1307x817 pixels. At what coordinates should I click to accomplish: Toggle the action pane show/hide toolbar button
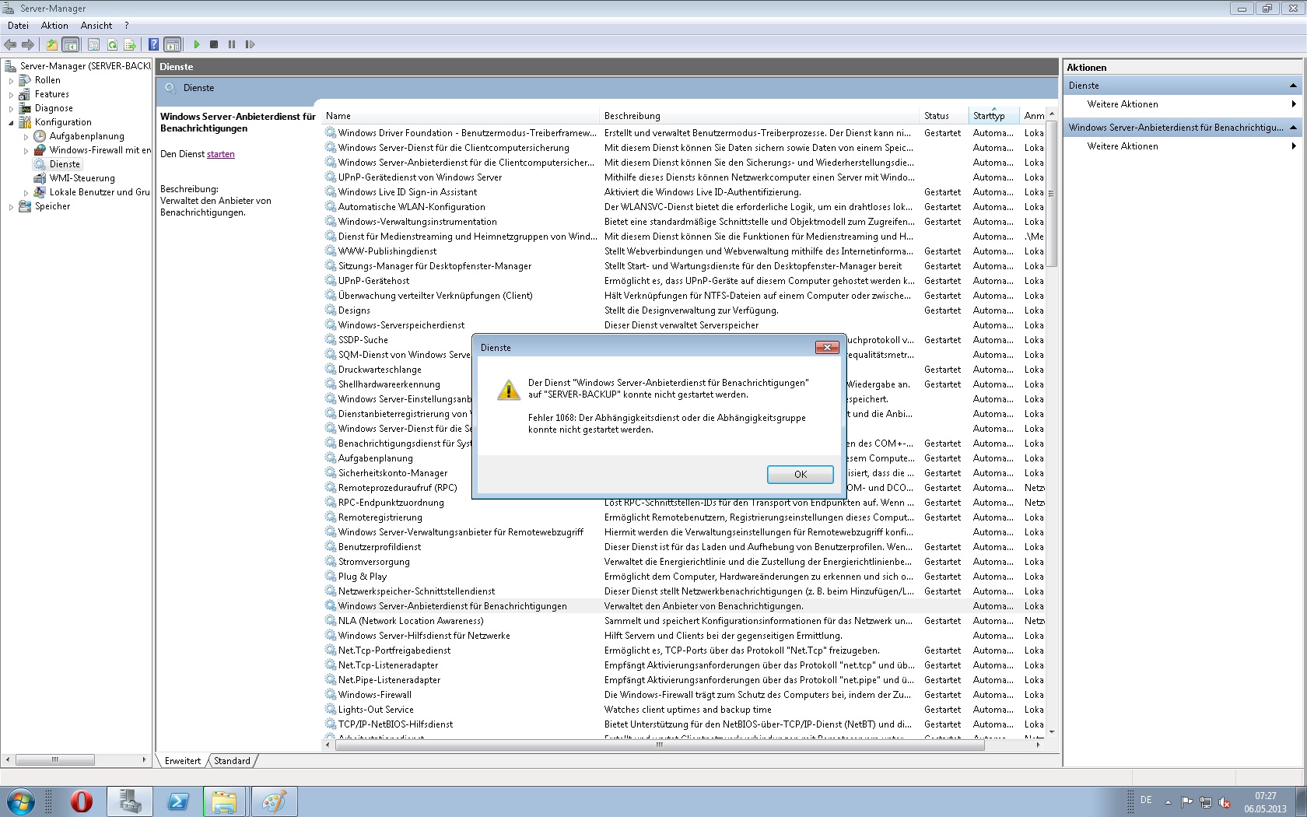(x=173, y=44)
